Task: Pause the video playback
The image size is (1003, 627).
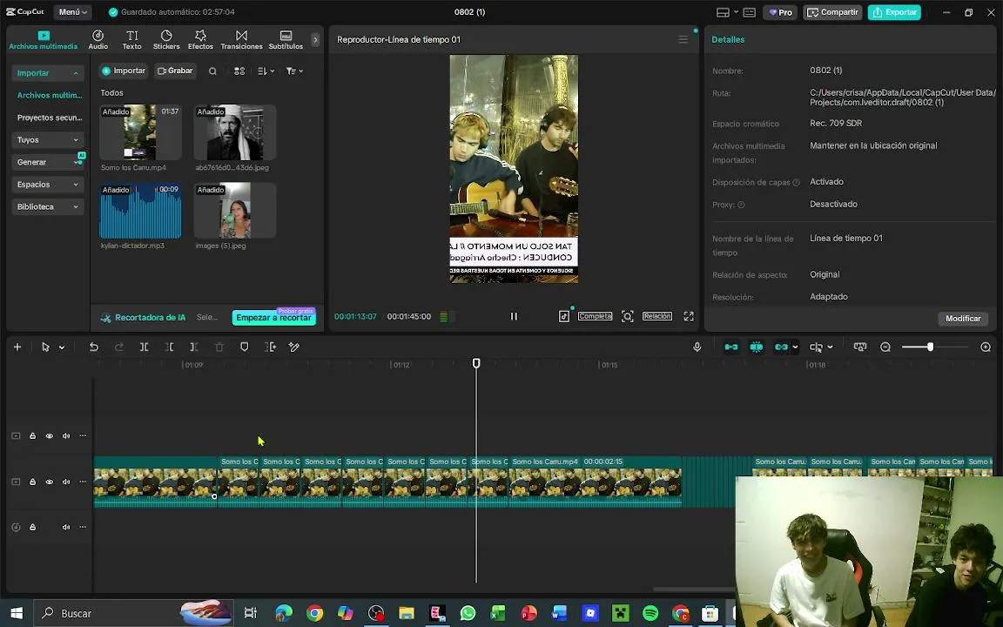Action: pyautogui.click(x=514, y=316)
